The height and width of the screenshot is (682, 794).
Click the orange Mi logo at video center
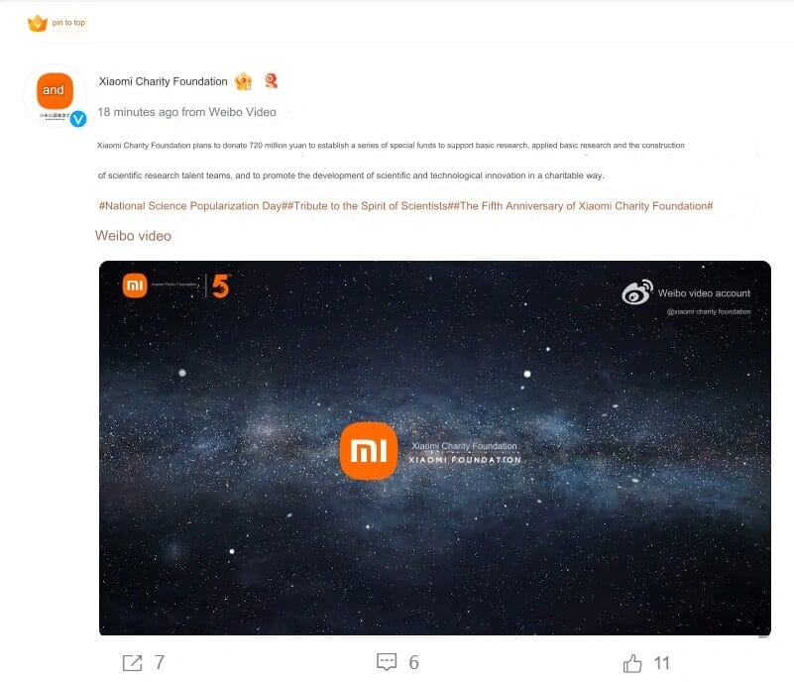369,451
